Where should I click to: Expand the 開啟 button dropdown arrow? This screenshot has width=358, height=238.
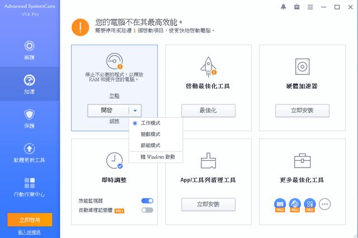pos(135,111)
